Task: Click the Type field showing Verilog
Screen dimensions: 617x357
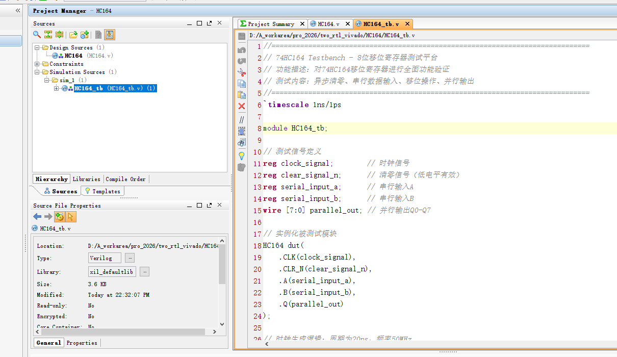Action: 105,258
